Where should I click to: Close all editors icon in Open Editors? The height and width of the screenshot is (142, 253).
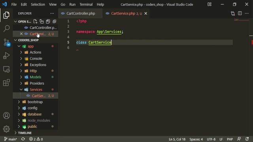point(55,21)
